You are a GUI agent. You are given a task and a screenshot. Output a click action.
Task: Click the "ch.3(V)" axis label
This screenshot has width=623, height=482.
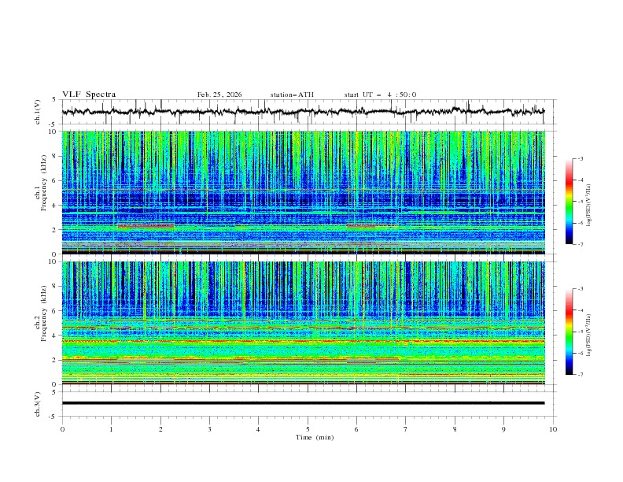click(x=38, y=404)
